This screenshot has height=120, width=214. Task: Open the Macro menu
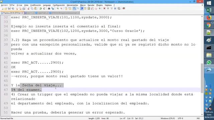coord(83,5)
